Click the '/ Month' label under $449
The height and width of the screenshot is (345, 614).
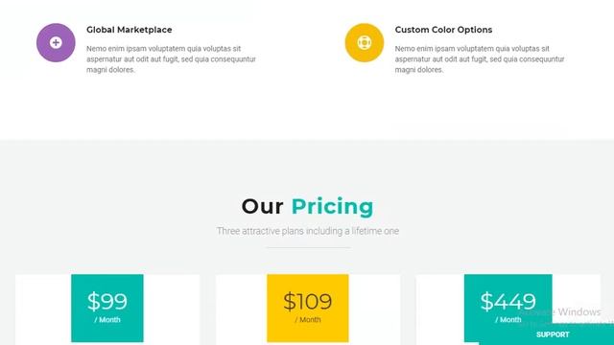click(508, 319)
